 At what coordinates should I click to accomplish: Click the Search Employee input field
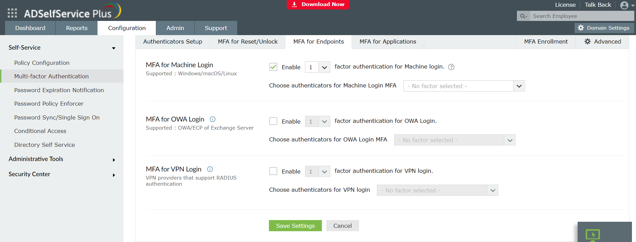[x=581, y=16]
